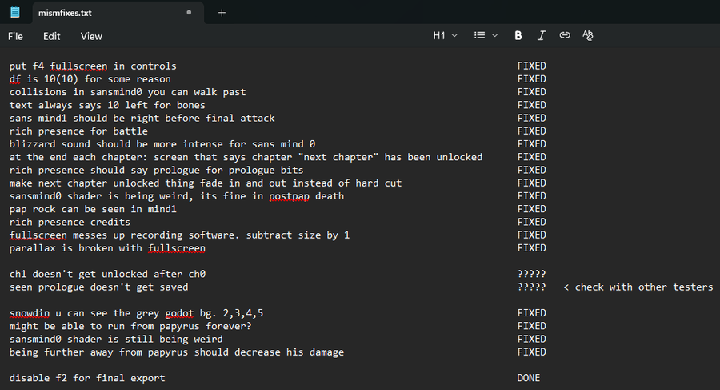Open the list style dropdown arrow
Viewport: 720px width, 390px height.
click(495, 35)
